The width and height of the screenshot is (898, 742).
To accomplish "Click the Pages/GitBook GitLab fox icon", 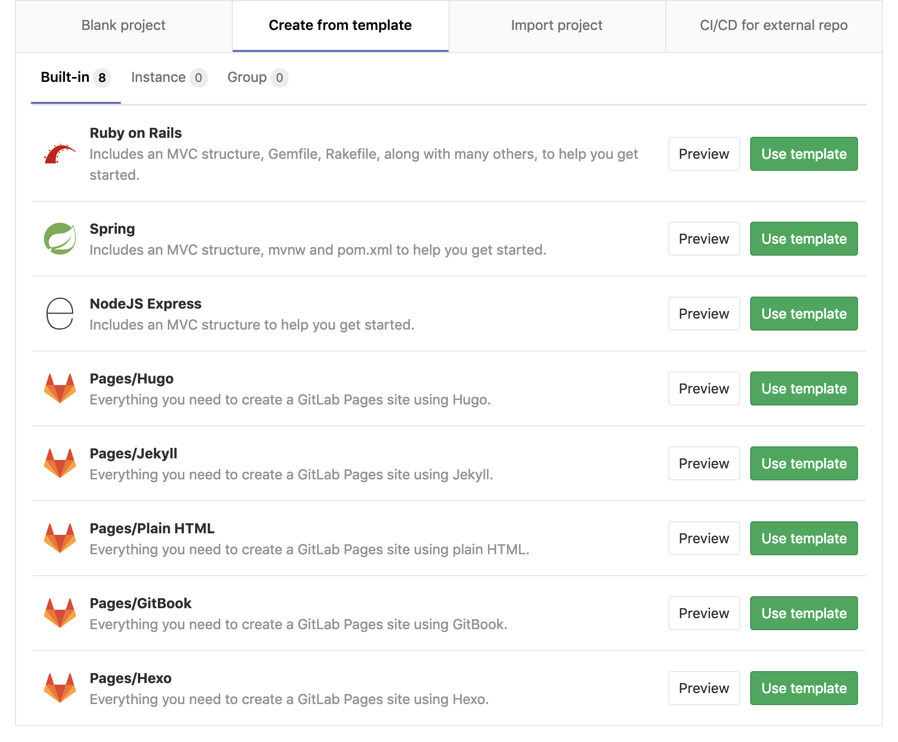I will [x=59, y=613].
